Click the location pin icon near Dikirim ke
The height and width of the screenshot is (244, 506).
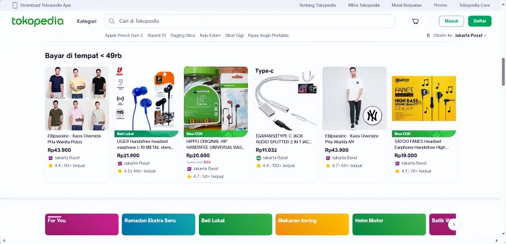coord(428,36)
